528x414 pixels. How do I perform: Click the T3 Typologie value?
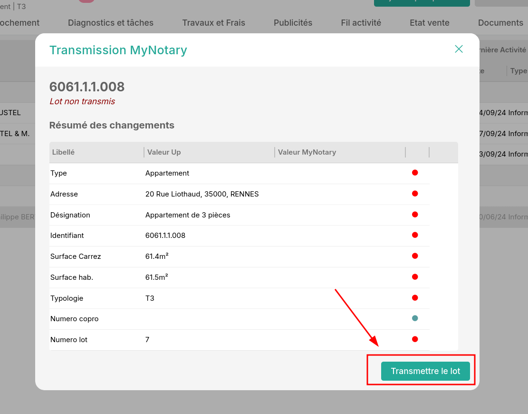click(x=150, y=298)
